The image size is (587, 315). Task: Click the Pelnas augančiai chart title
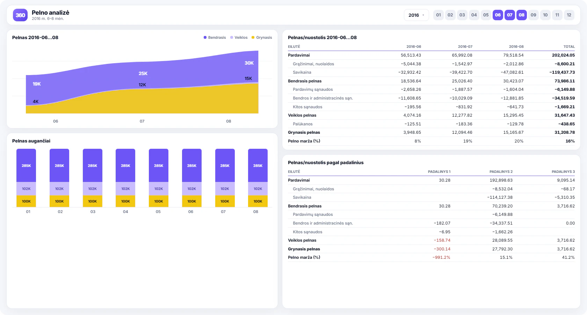coord(31,141)
